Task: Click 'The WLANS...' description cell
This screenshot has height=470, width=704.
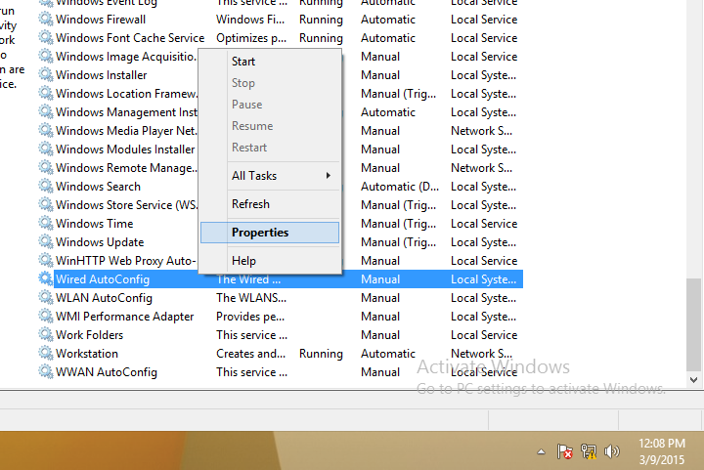Action: click(x=251, y=298)
